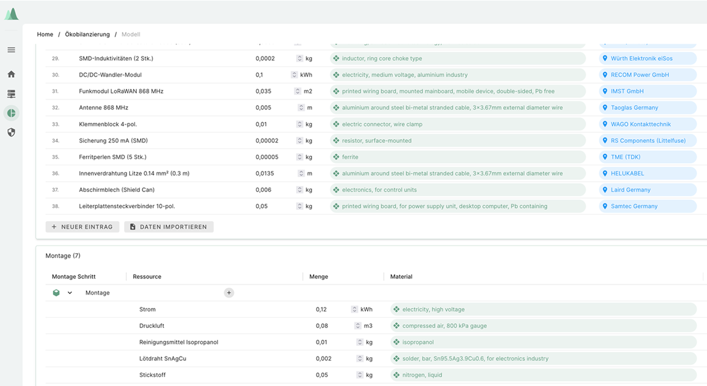Open the server rack icon in the sidebar

coord(11,93)
